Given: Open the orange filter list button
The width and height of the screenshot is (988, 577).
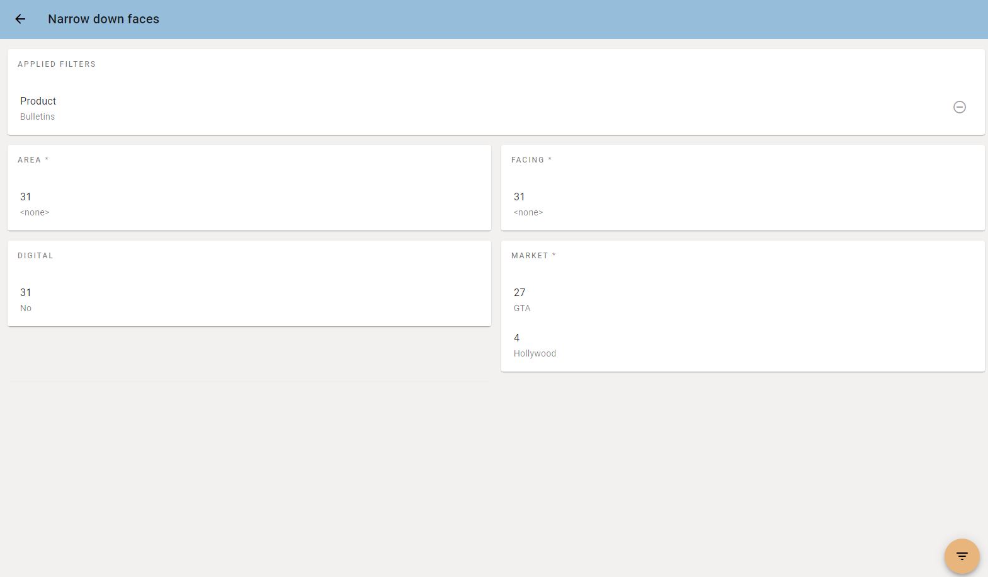Looking at the screenshot, I should (x=962, y=556).
